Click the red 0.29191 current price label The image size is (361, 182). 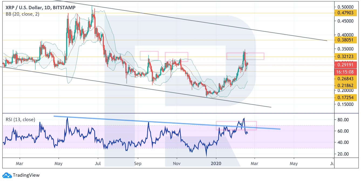click(x=345, y=65)
